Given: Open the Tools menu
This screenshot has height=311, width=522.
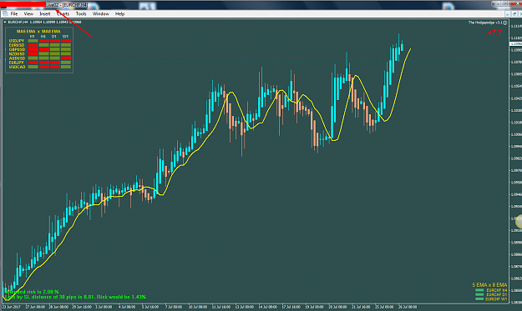Looking at the screenshot, I should pos(81,13).
